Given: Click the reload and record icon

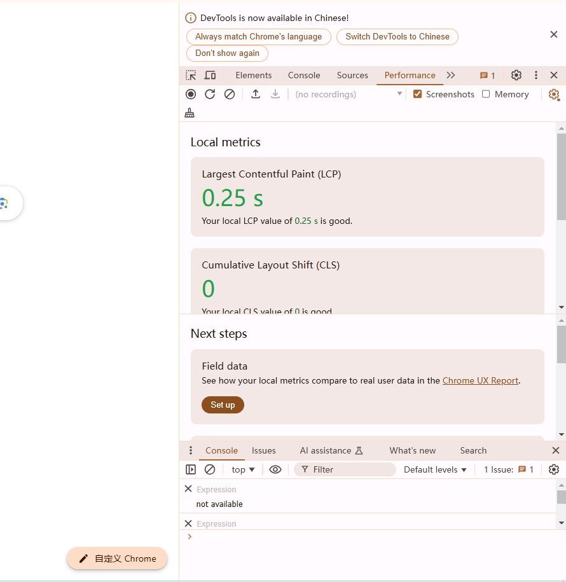Looking at the screenshot, I should [210, 94].
